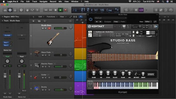The image size is (176, 99).
Task: Click the Paste button in plugin header
Action: click(123, 22)
